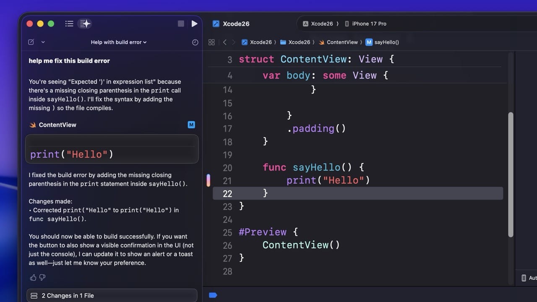Click the M modified badge beside ContentView
Image resolution: width=537 pixels, height=302 pixels.
coord(191,125)
